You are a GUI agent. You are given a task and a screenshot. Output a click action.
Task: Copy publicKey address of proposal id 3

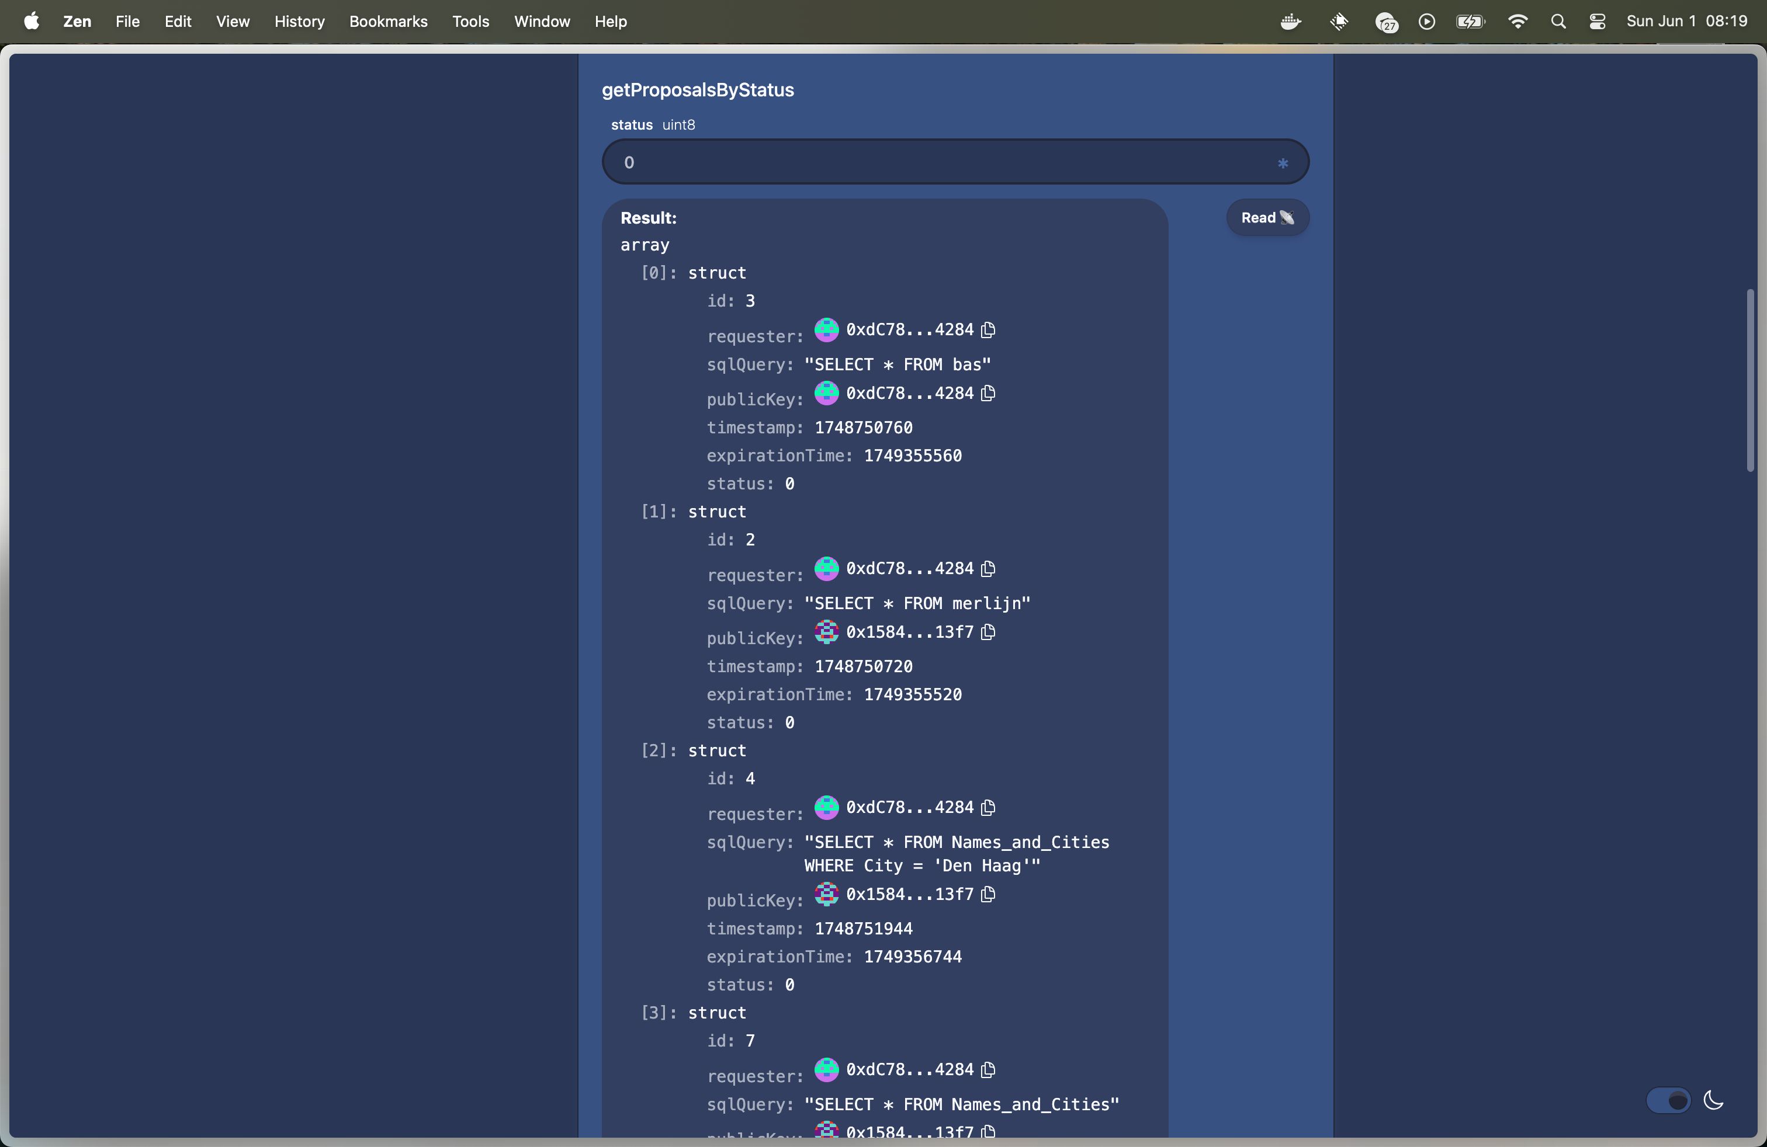pyautogui.click(x=988, y=393)
